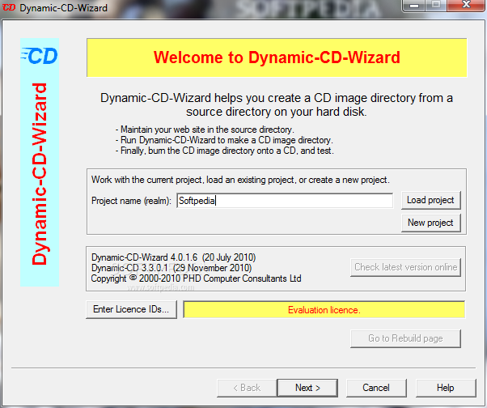
Task: Close the Dynamic-CD-Wizard window
Action: 466,5
